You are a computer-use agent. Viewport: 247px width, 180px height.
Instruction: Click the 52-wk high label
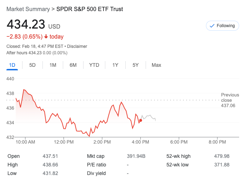178,156
